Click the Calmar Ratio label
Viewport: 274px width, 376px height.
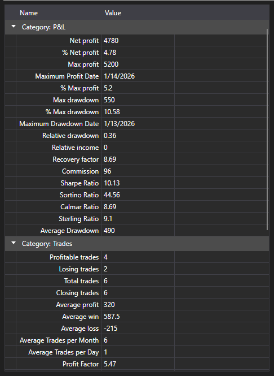click(x=79, y=207)
